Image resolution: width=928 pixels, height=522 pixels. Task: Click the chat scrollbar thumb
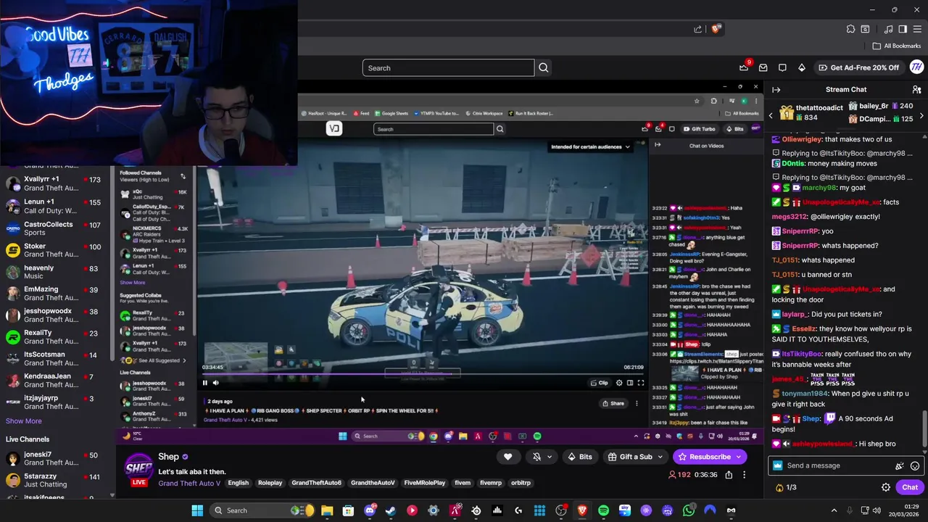click(x=924, y=428)
